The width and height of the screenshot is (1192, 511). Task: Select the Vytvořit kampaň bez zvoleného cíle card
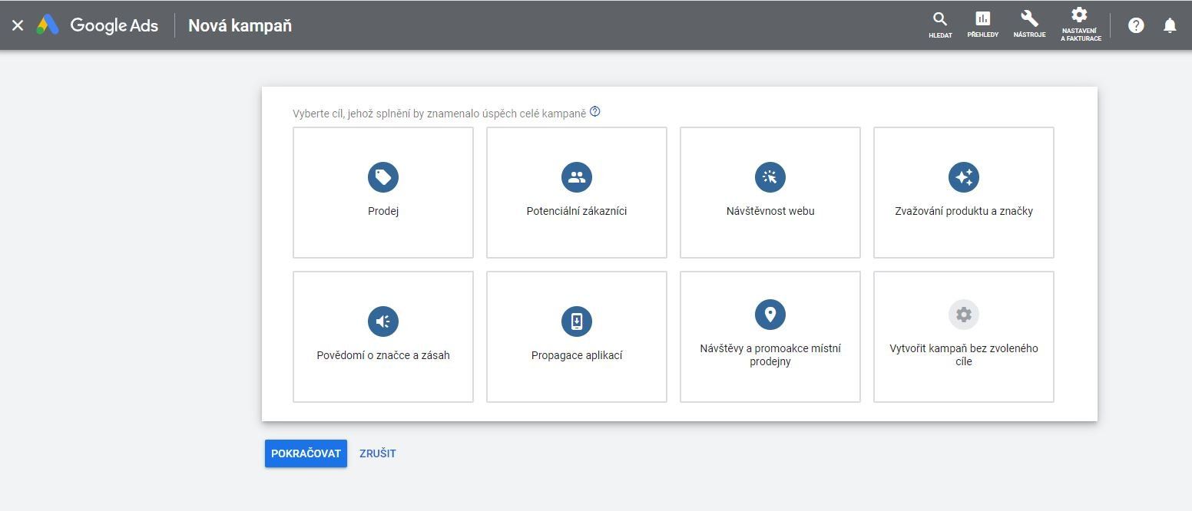tap(964, 337)
